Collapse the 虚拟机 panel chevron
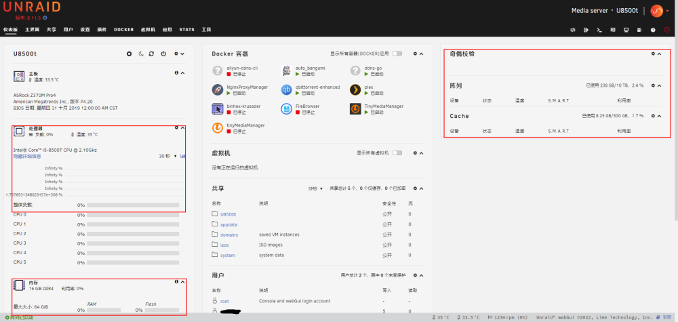 pos(421,153)
